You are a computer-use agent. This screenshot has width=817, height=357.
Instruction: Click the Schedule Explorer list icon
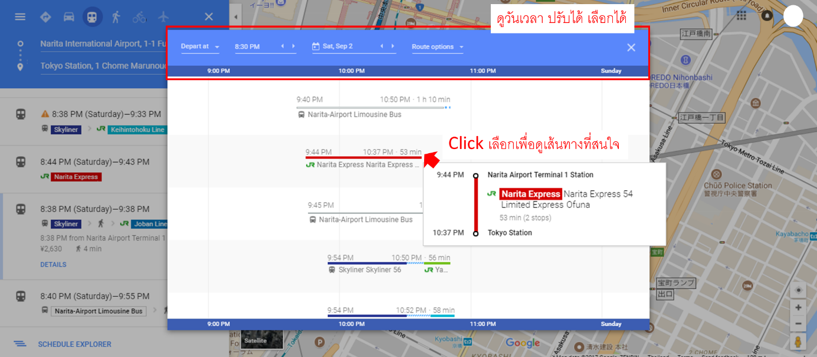[20, 344]
